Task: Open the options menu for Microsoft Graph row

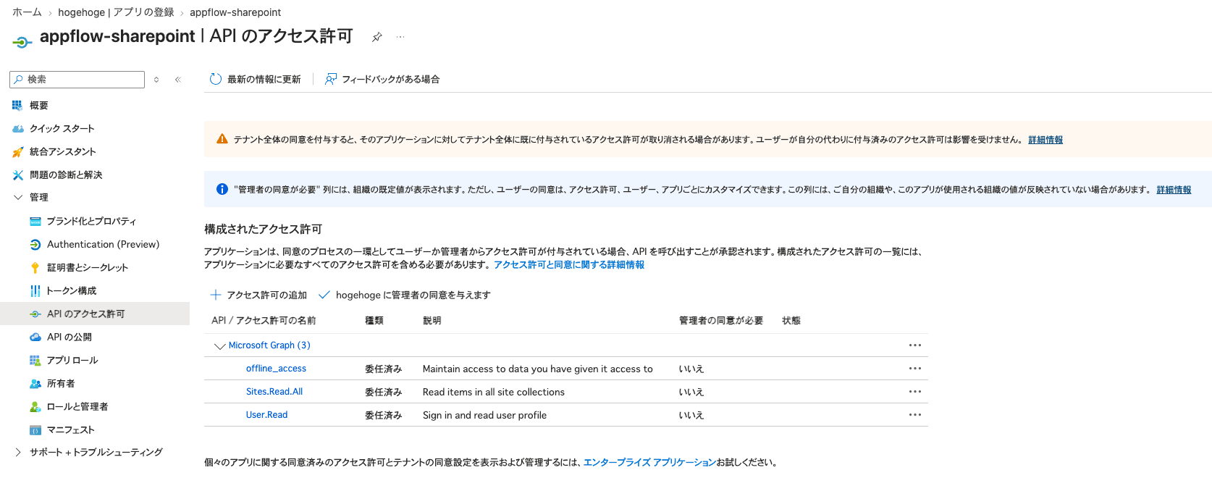Action: [915, 345]
